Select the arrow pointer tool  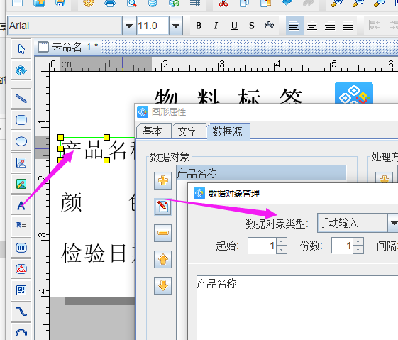(21, 49)
